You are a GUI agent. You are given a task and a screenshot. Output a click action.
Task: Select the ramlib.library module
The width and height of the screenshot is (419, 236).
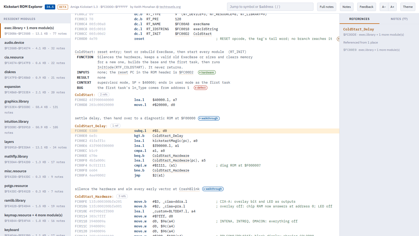(x=35, y=203)
